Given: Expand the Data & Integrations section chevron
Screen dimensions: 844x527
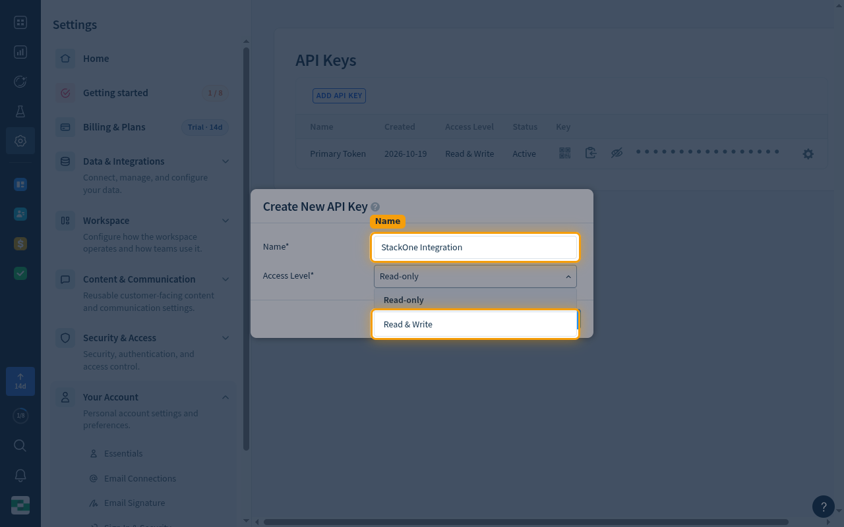Looking at the screenshot, I should (x=226, y=161).
